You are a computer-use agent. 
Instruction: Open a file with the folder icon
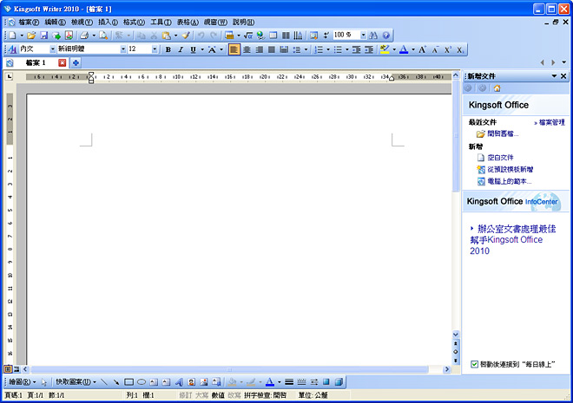(x=31, y=36)
